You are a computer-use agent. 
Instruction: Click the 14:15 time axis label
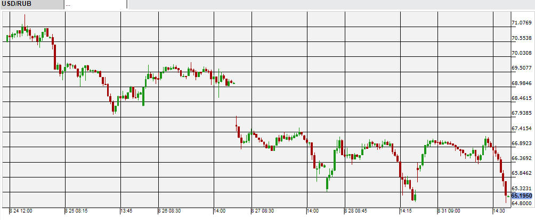point(406,211)
